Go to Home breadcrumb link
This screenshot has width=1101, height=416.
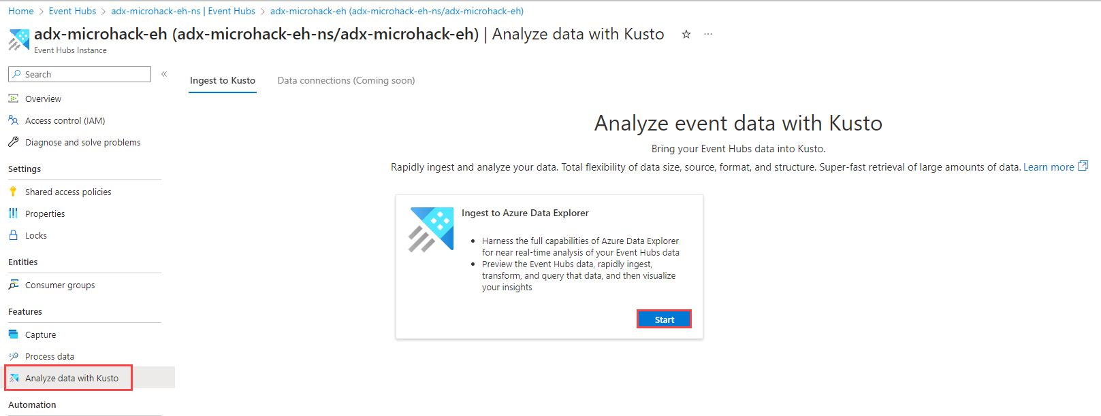(x=21, y=11)
